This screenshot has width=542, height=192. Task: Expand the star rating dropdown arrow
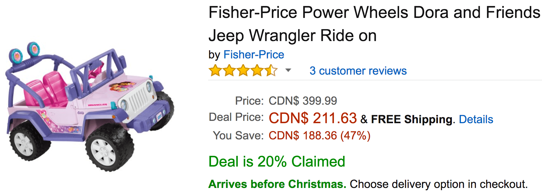(x=288, y=70)
